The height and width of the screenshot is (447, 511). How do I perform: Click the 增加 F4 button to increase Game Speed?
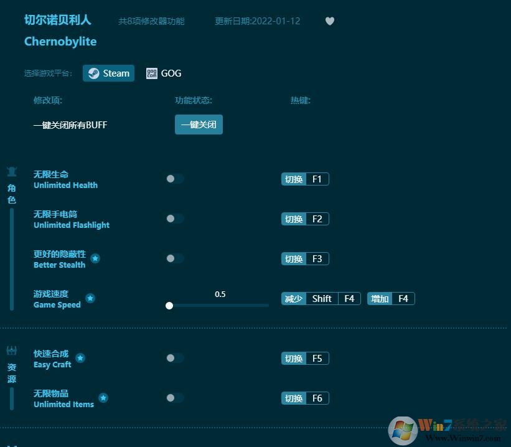click(390, 298)
